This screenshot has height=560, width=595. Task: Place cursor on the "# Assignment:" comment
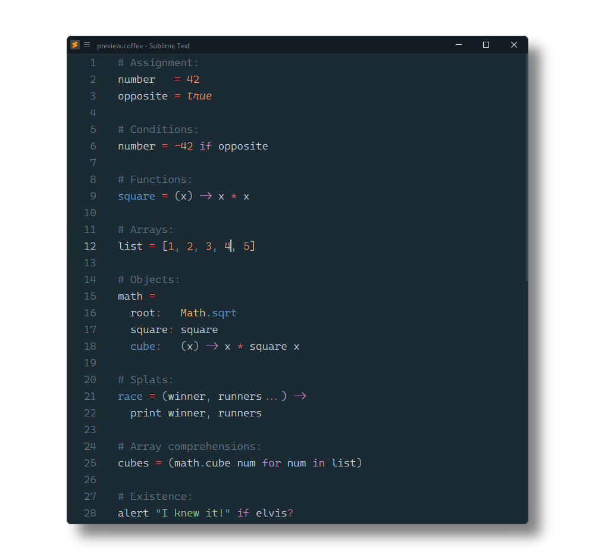158,63
